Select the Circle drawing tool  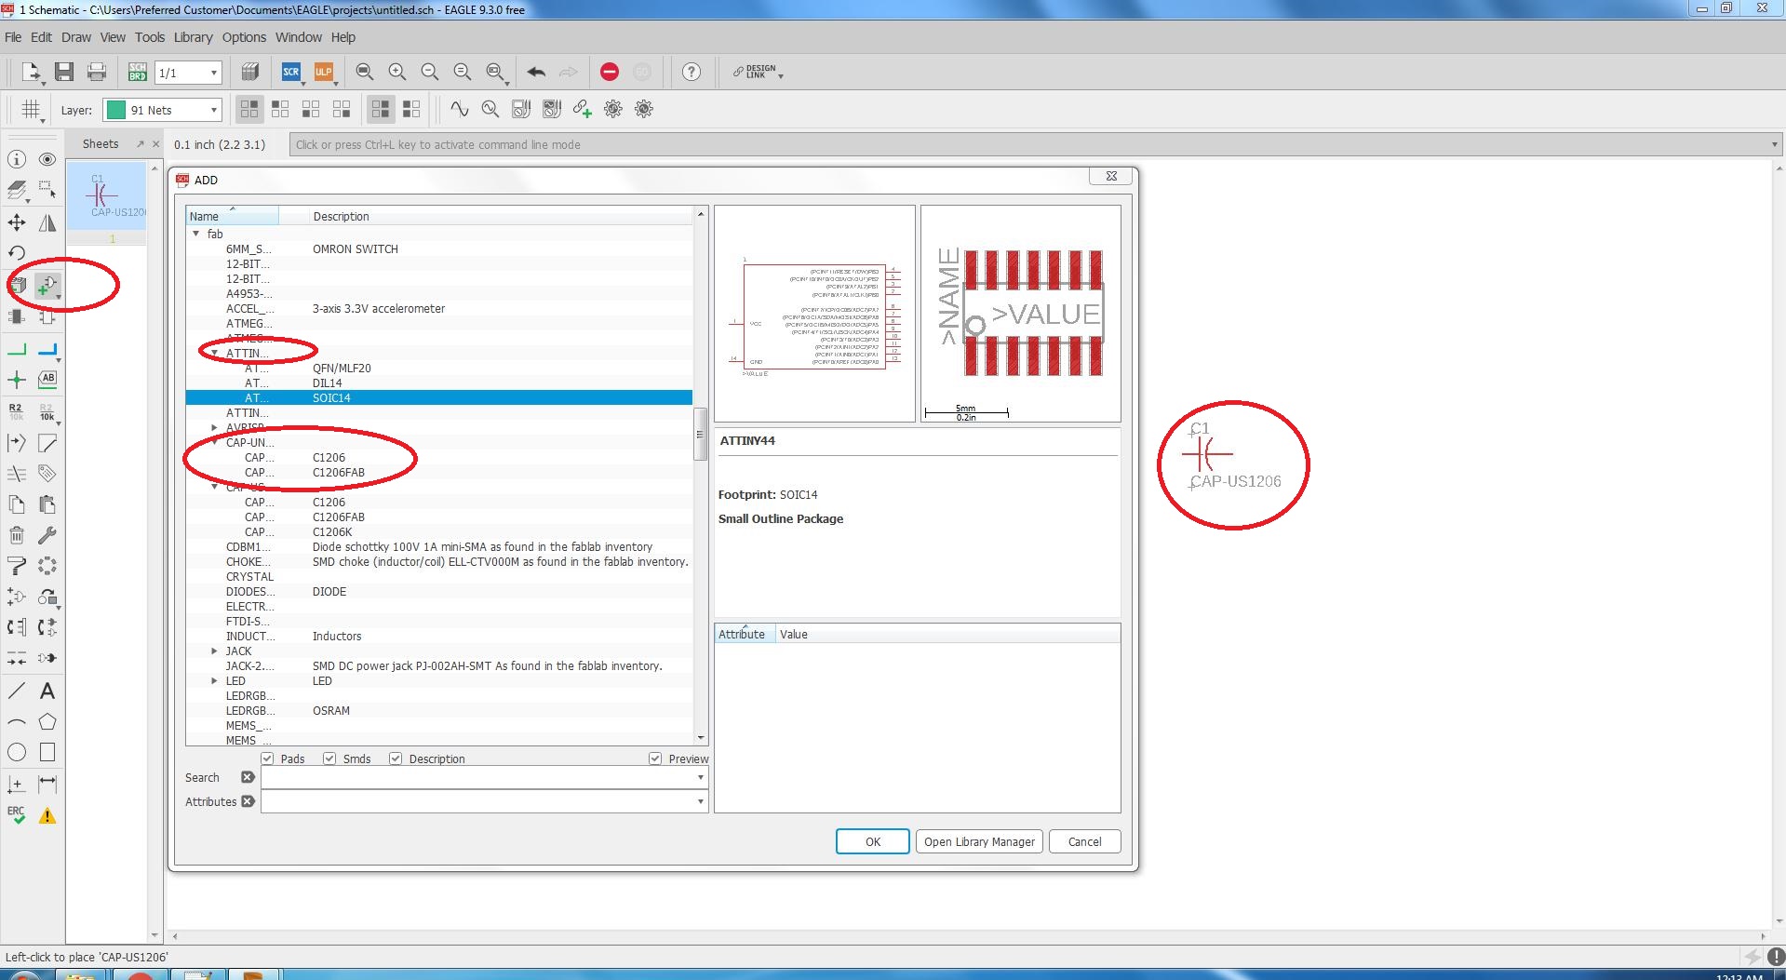pos(17,752)
